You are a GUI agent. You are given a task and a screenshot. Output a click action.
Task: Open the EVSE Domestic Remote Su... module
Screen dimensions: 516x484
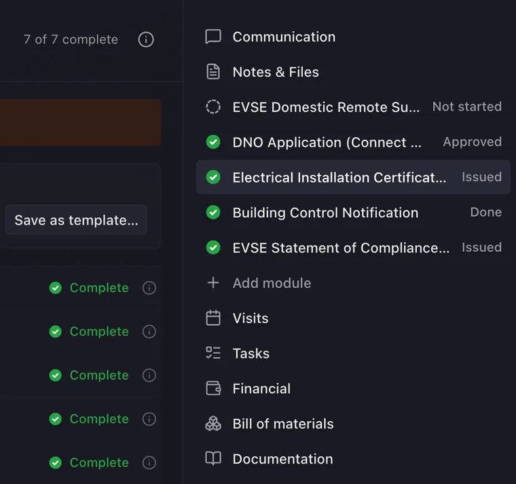pos(353,107)
